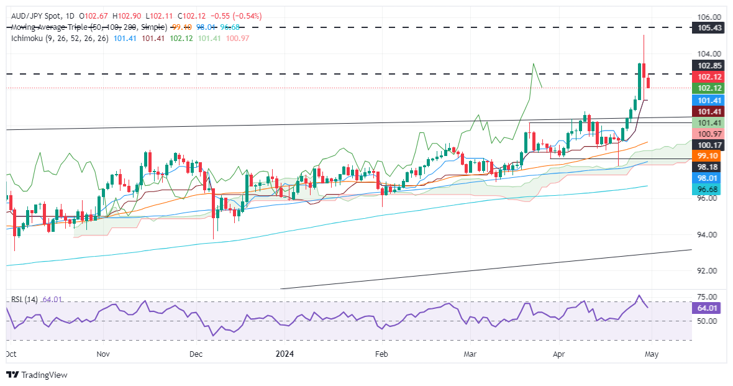Select the Nov label on time axis
The image size is (733, 386).
(103, 354)
